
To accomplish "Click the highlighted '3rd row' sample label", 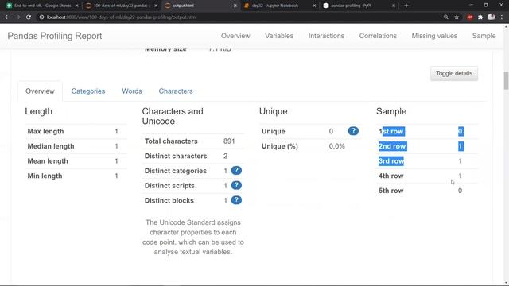I will tap(391, 161).
